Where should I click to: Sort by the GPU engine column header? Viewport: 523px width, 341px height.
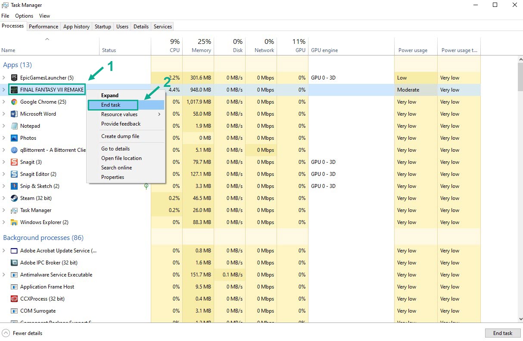(351, 46)
